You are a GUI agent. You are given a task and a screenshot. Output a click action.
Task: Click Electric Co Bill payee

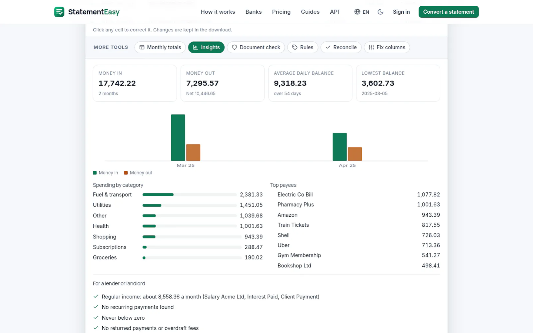[295, 194]
